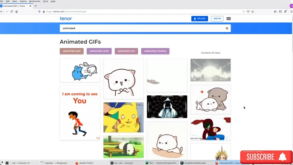
Task: Click the Firefox back arrow button
Action: coord(2,12)
